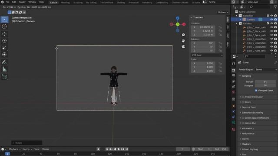Image resolution: width=278 pixels, height=156 pixels.
Task: Collapse the Sampling panel
Action: 240,76
